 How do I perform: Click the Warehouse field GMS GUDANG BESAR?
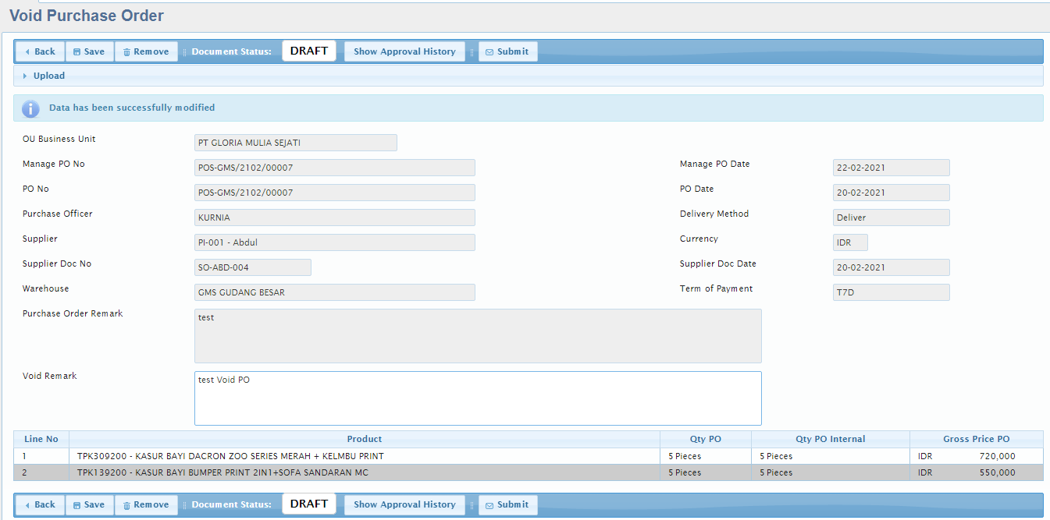pyautogui.click(x=335, y=292)
